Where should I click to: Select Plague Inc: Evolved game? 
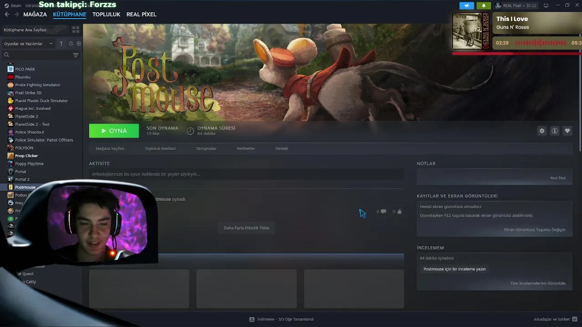(x=33, y=109)
